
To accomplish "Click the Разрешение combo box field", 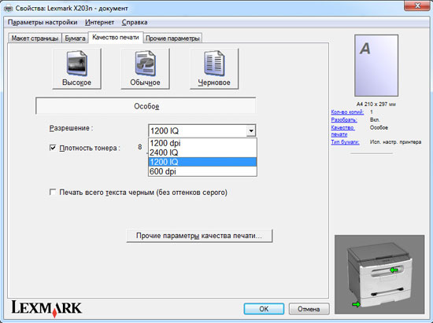I will (x=202, y=130).
